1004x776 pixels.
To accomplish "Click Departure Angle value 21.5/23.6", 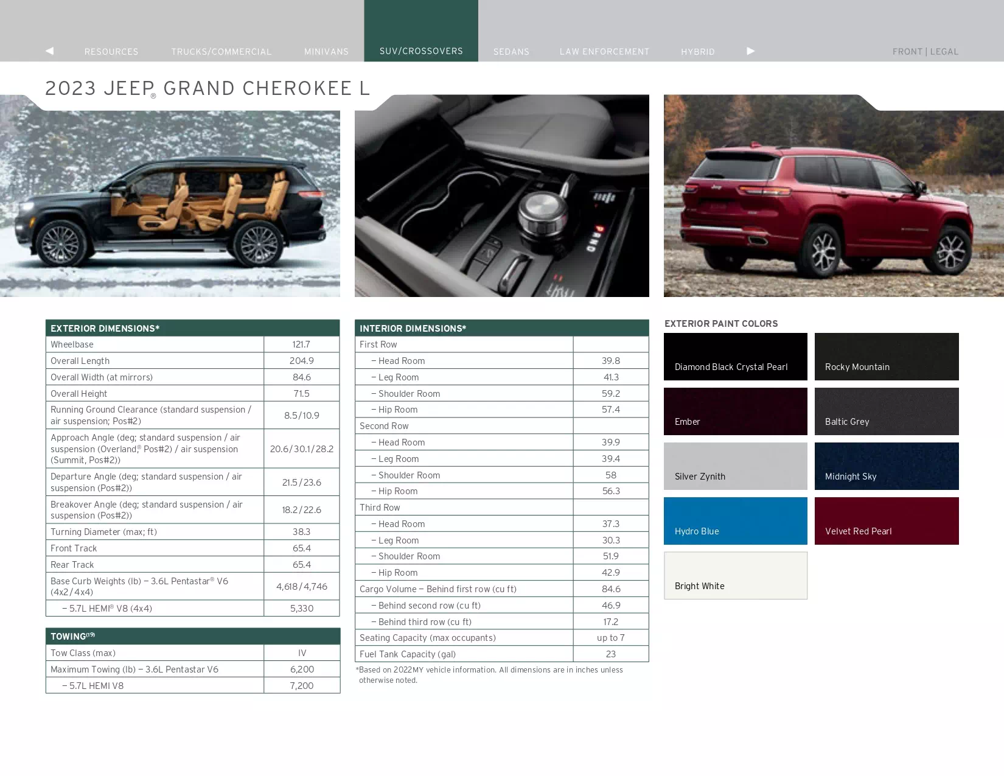I will [x=302, y=483].
